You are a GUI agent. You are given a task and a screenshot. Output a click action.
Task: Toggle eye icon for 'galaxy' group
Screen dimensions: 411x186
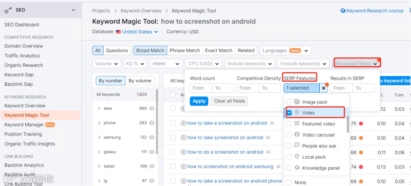pos(152,152)
